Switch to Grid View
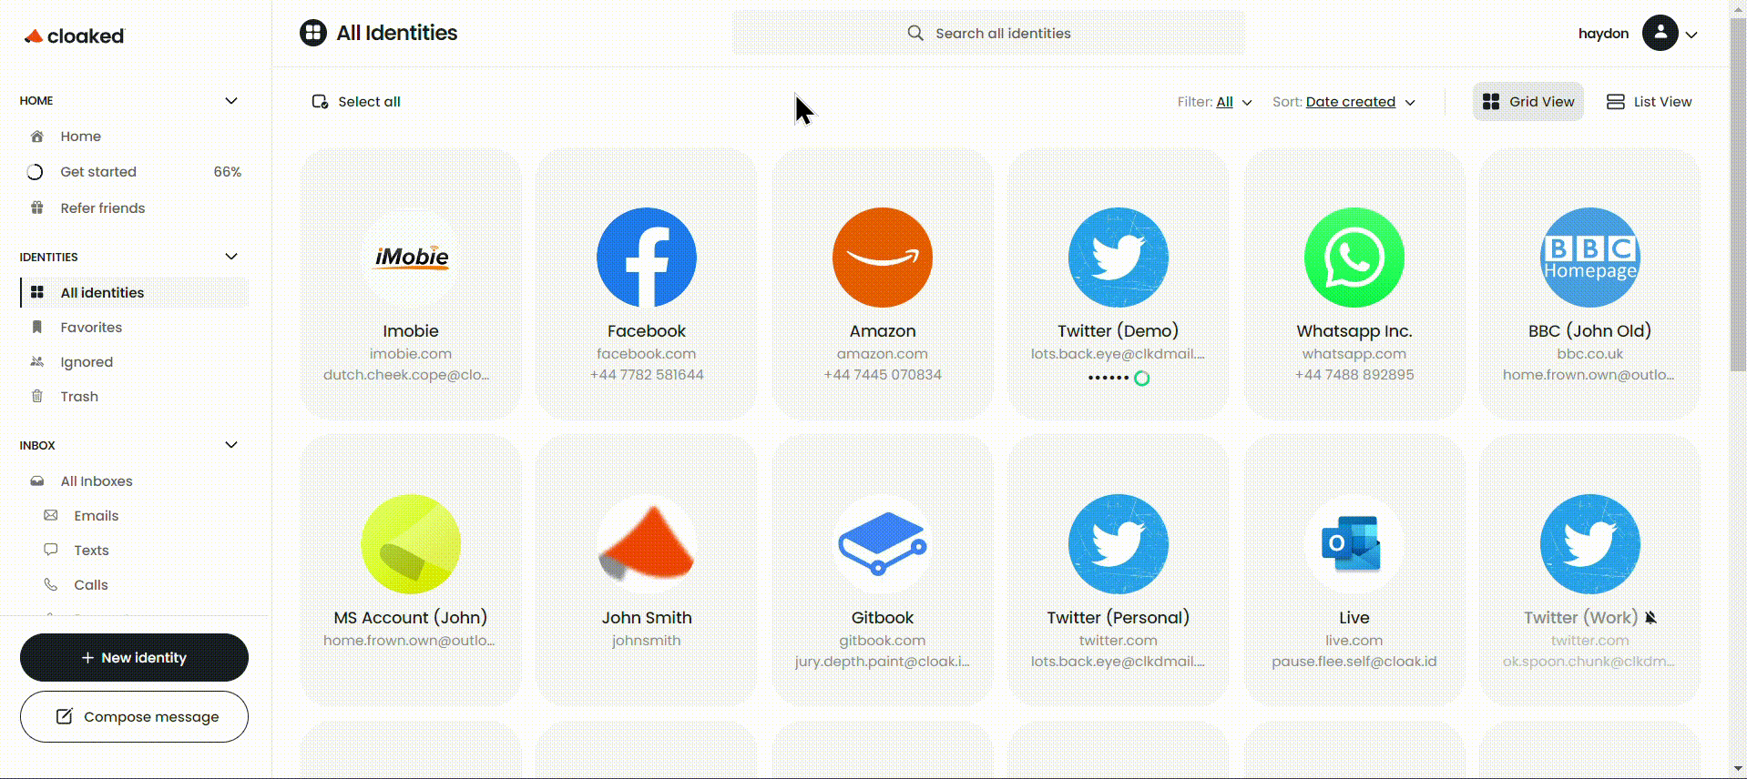Viewport: 1747px width, 779px height. [x=1528, y=102]
